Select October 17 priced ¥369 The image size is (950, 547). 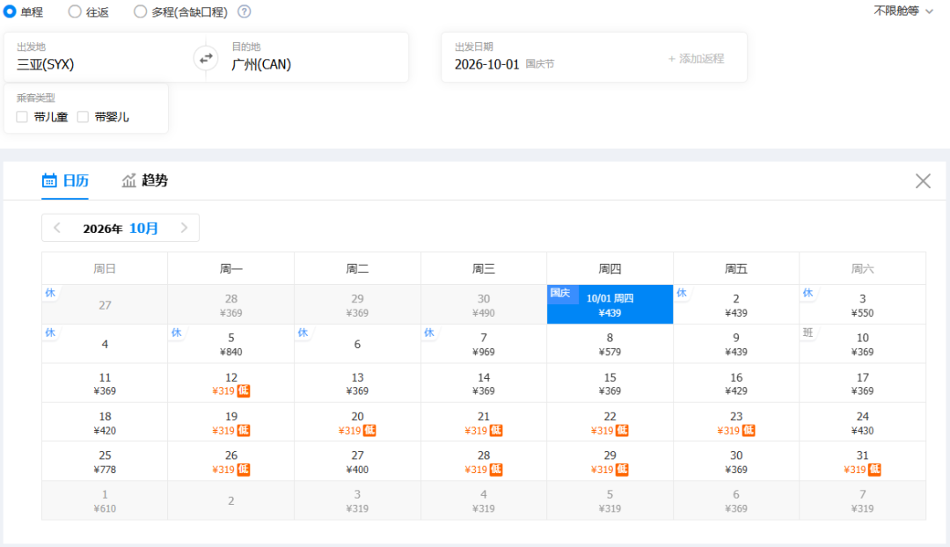click(x=862, y=383)
